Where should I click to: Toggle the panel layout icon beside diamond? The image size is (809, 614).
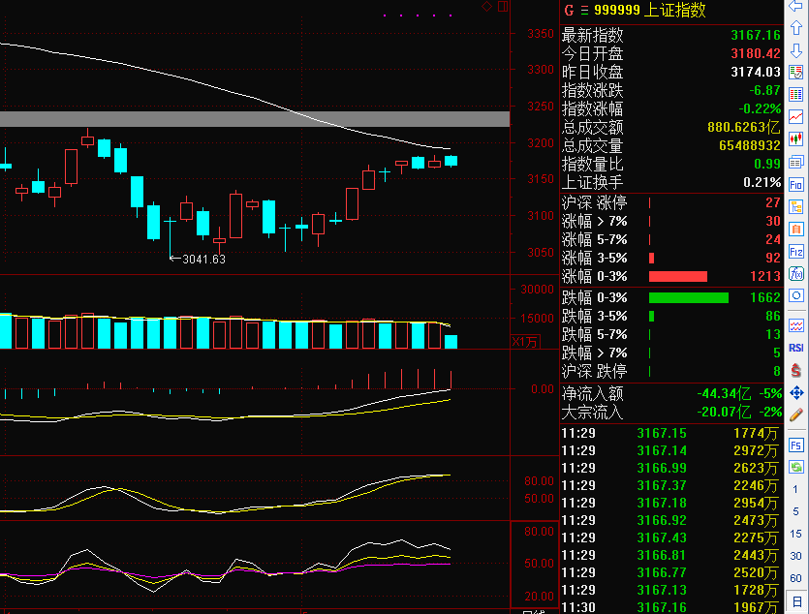[x=501, y=7]
